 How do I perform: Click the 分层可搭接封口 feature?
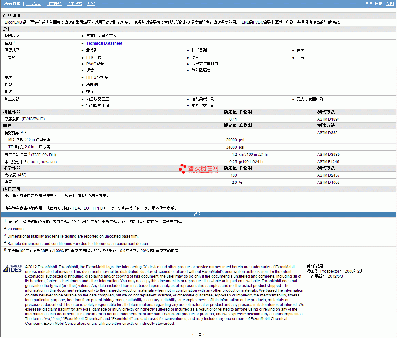205,64
